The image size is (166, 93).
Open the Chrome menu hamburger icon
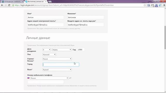click(164, 5)
